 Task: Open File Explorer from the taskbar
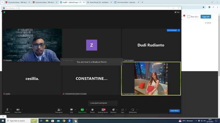click(x=47, y=121)
